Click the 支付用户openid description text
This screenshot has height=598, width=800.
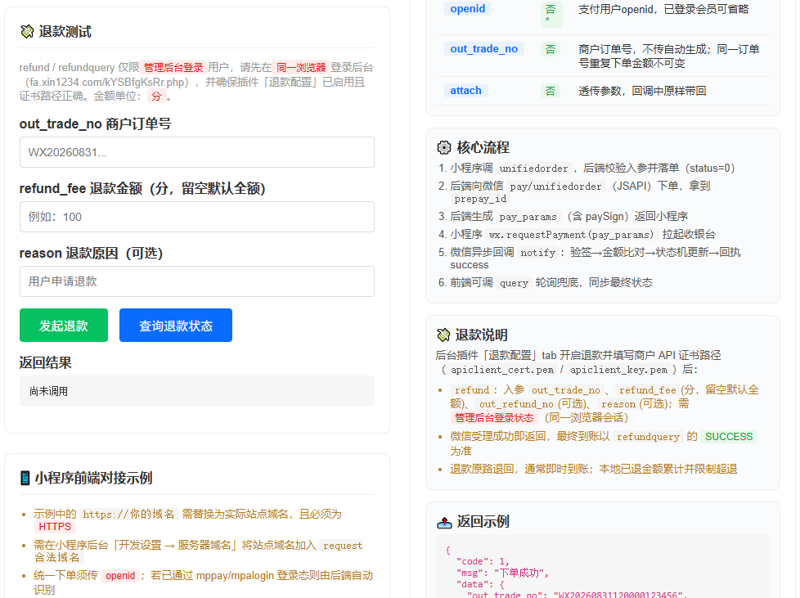663,9
